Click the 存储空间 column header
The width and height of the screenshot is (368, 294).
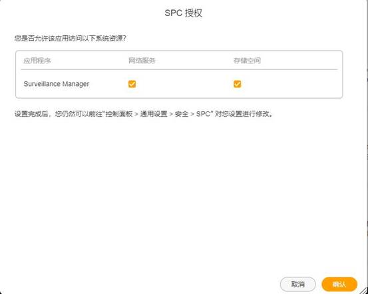pyautogui.click(x=247, y=61)
